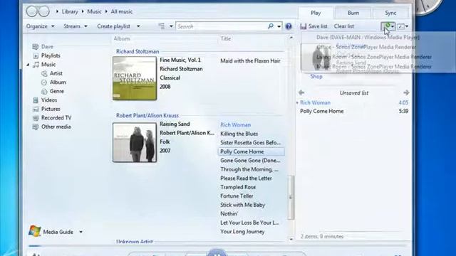Viewport: 456px width, 256px height.
Task: Click the Album disc icon in sidebar
Action: pos(44,82)
